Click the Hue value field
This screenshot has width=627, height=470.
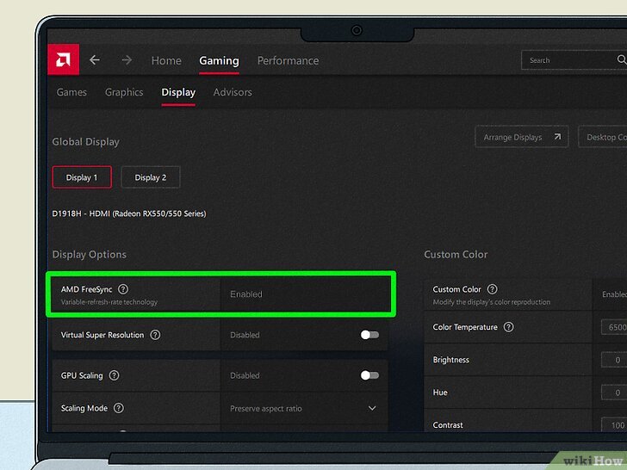click(614, 393)
